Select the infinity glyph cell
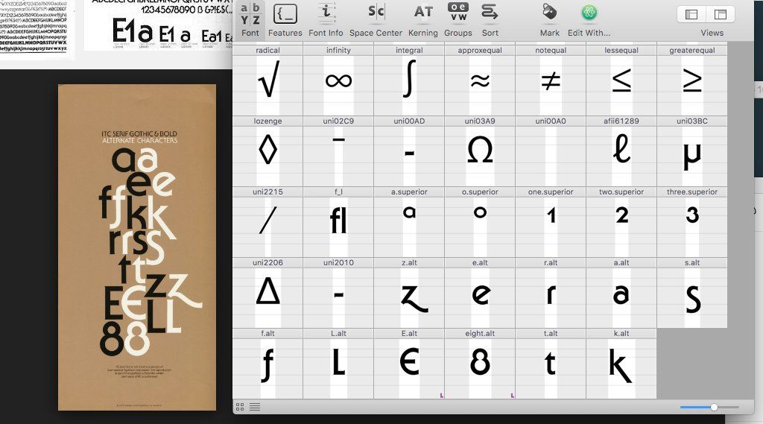 pyautogui.click(x=338, y=80)
